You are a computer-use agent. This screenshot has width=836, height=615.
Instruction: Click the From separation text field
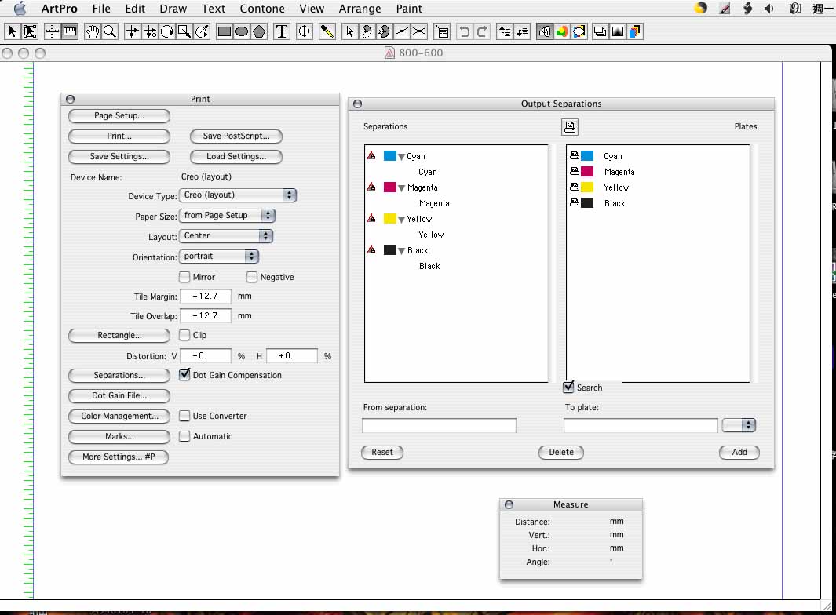tap(440, 425)
